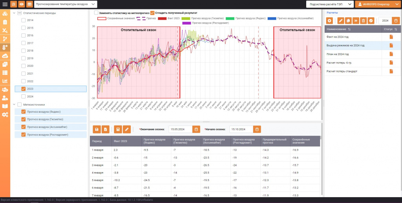Collapse the 'Метеоисточники' tree node

(14, 104)
